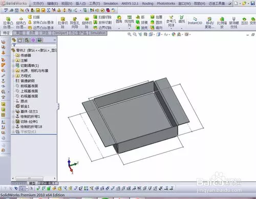Click the 筋 rib tool
Viewport: 256px width, 199px height.
pyautogui.click(x=140, y=17)
